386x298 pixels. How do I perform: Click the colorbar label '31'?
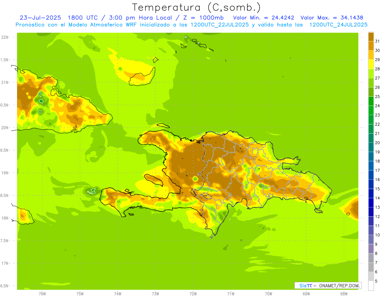tap(377, 41)
